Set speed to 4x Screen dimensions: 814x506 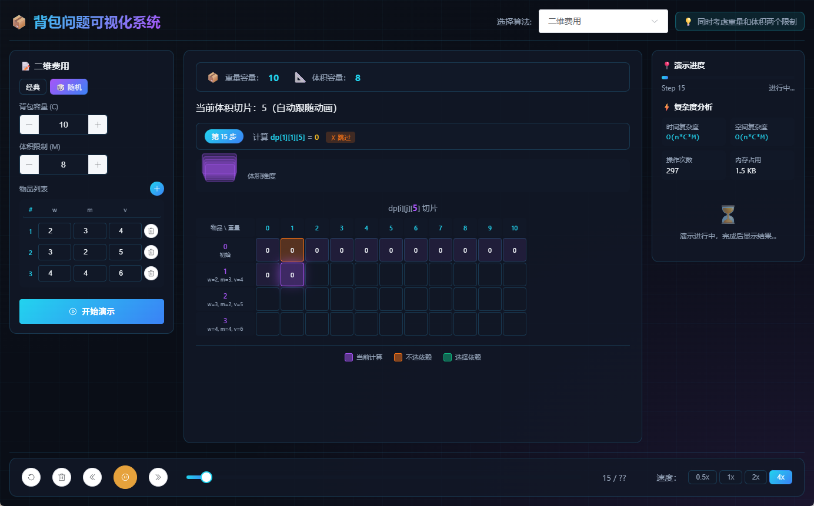point(780,477)
